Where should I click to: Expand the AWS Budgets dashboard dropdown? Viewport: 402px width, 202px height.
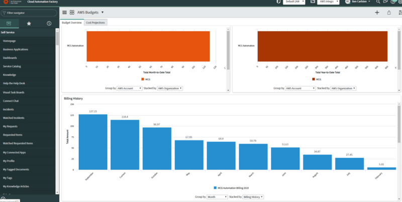pyautogui.click(x=103, y=13)
